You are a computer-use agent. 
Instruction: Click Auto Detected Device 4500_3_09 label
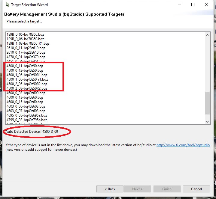point(32,132)
